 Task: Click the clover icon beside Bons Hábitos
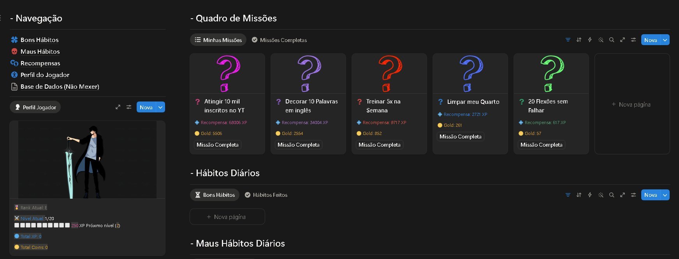coord(14,40)
